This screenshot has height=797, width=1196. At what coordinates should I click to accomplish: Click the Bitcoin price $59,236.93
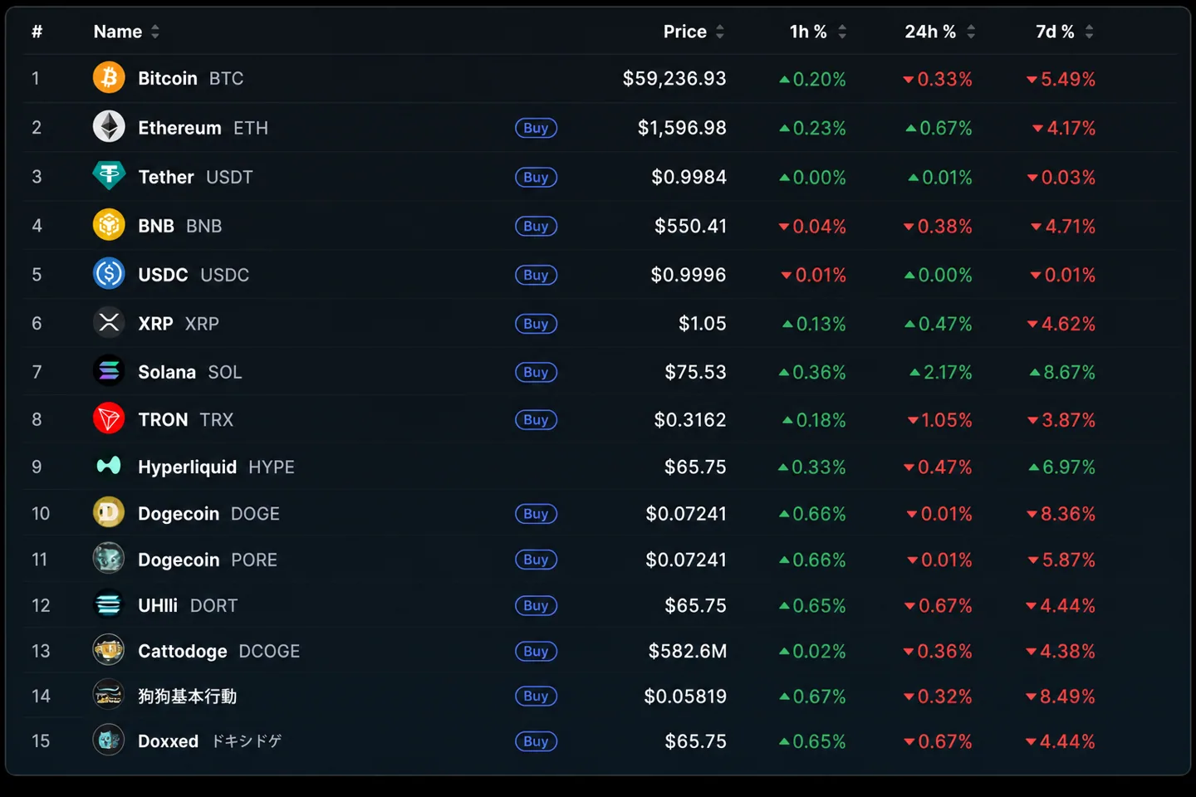pos(674,79)
